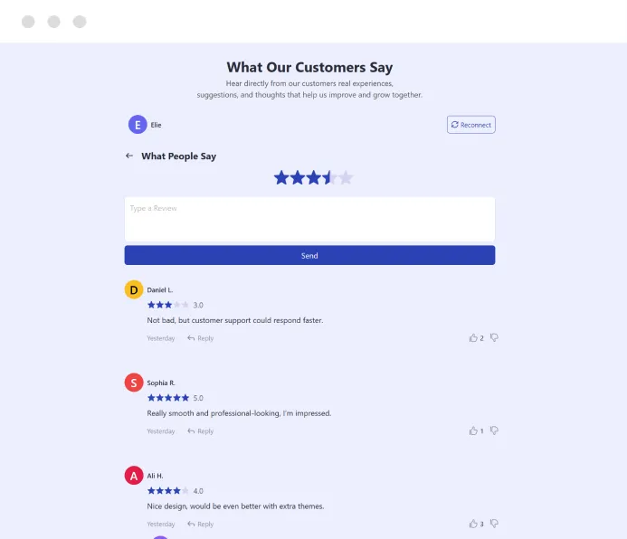
Task: Thumbs down Sophia R.'s review
Action: click(494, 431)
